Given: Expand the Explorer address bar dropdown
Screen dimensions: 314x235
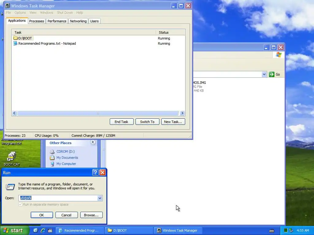Looking at the screenshot, I should pos(264,74).
